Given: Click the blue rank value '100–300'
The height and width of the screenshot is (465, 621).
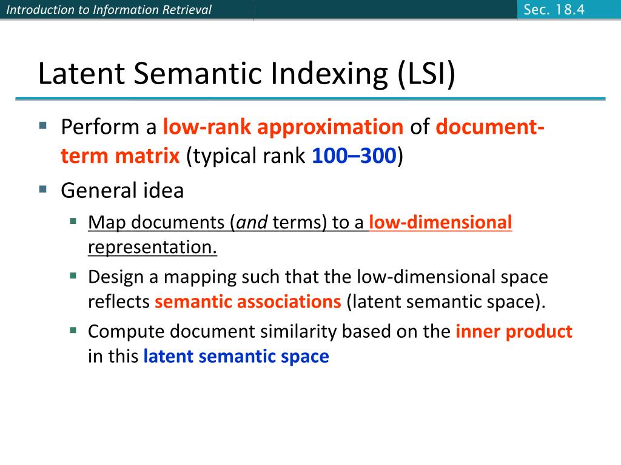Looking at the screenshot, I should click(354, 156).
